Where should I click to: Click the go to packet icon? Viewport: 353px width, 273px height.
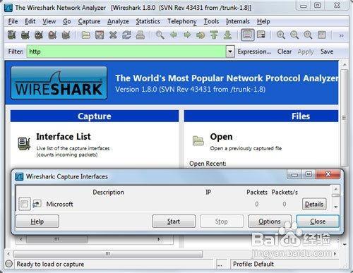click(201, 35)
